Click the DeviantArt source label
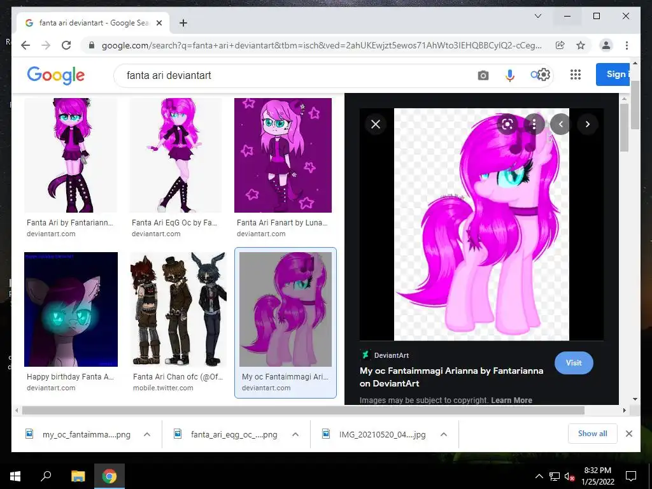Image resolution: width=652 pixels, height=489 pixels. coord(392,355)
